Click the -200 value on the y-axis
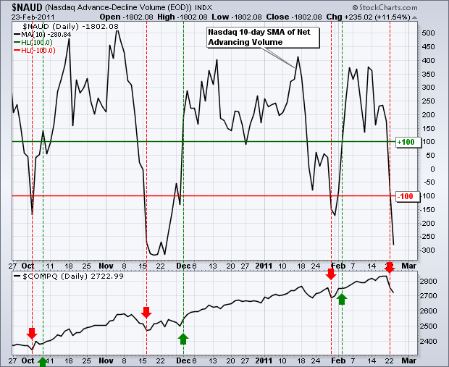 (427, 223)
